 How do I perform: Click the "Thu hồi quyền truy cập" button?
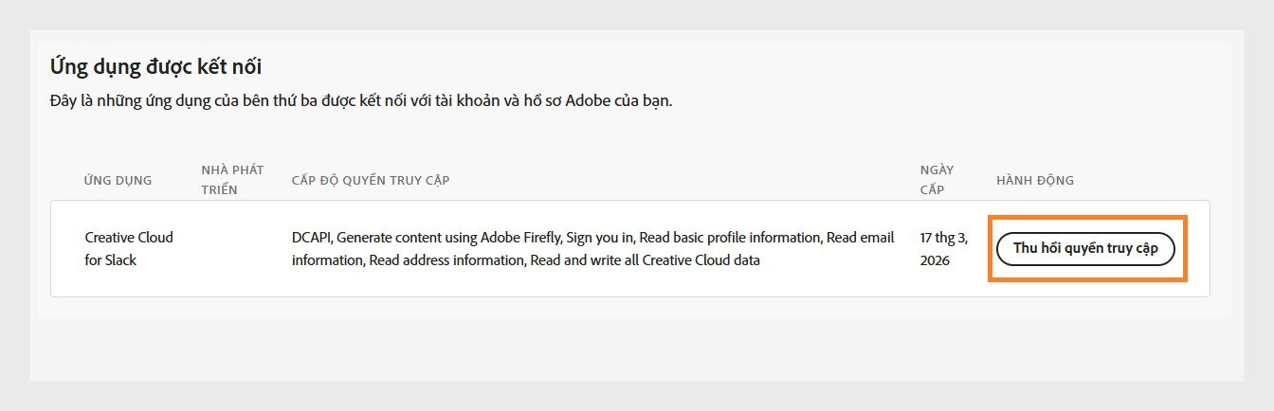point(1085,248)
